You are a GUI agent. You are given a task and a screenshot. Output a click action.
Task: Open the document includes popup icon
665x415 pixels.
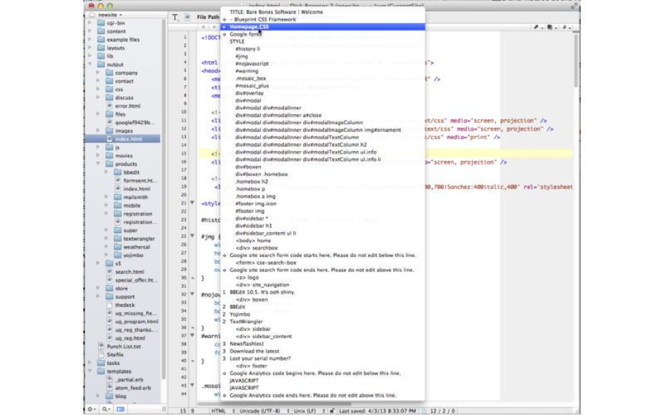(551, 27)
